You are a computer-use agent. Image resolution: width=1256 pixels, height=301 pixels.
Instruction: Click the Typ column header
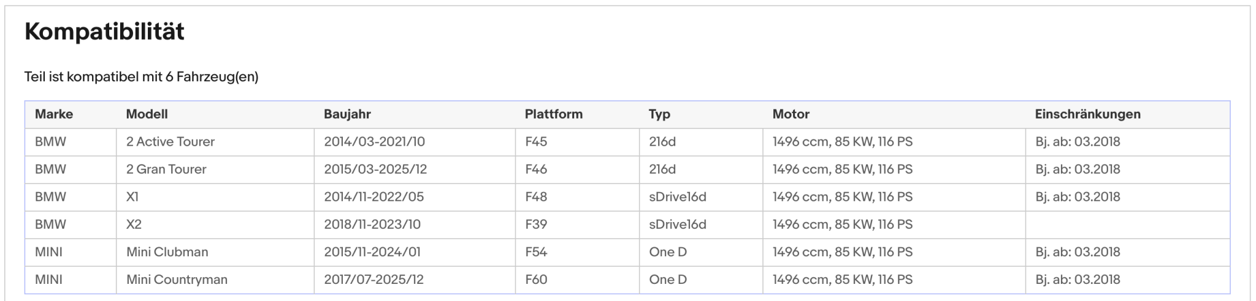coord(659,114)
